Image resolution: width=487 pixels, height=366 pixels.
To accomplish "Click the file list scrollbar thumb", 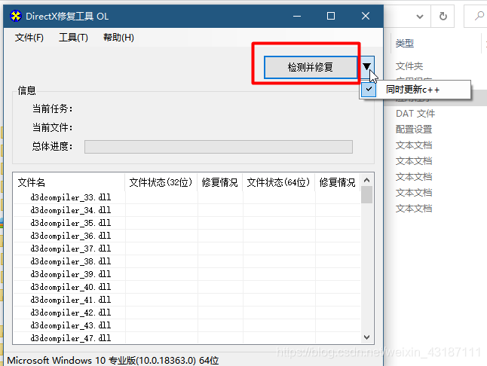I will click(x=367, y=195).
